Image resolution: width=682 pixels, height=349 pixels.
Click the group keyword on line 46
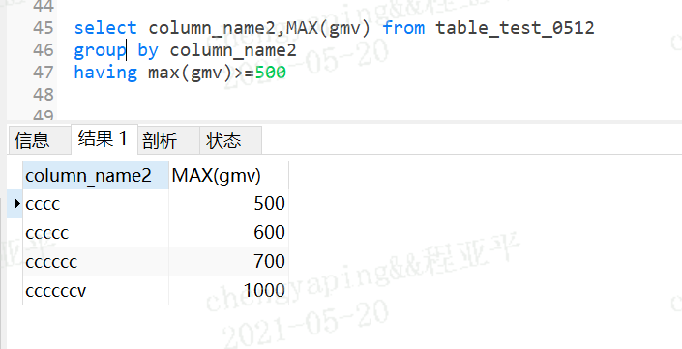click(x=100, y=51)
